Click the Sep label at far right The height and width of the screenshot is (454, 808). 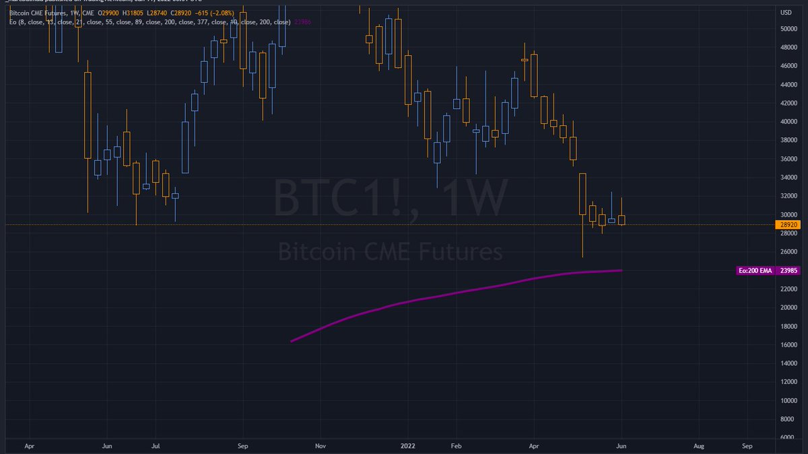tap(746, 445)
